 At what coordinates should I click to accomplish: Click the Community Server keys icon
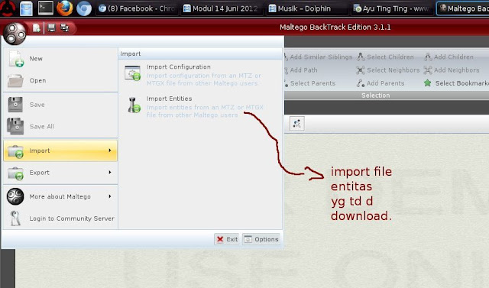click(15, 218)
